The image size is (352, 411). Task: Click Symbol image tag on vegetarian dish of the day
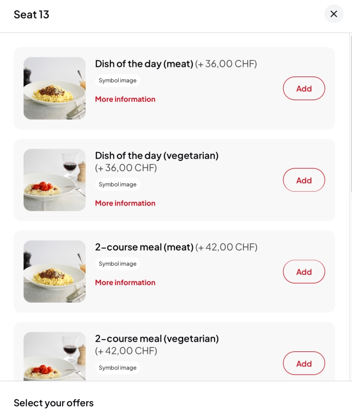click(x=118, y=184)
